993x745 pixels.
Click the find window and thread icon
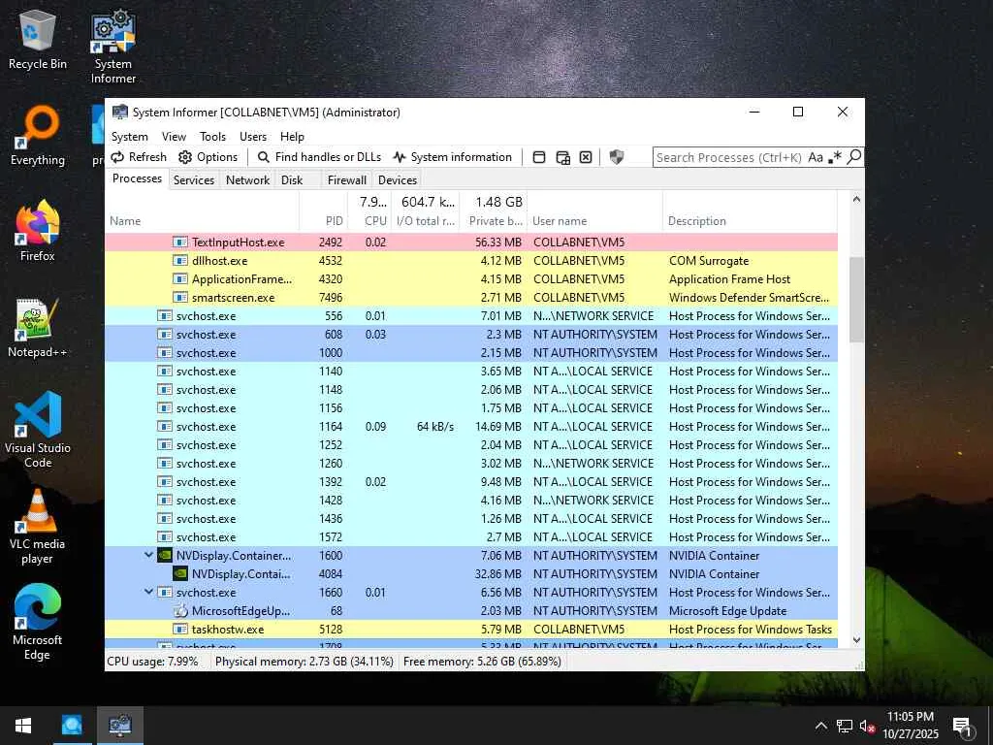click(x=562, y=157)
